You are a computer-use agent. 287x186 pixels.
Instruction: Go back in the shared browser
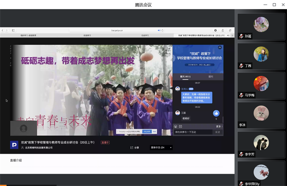point(3,30)
